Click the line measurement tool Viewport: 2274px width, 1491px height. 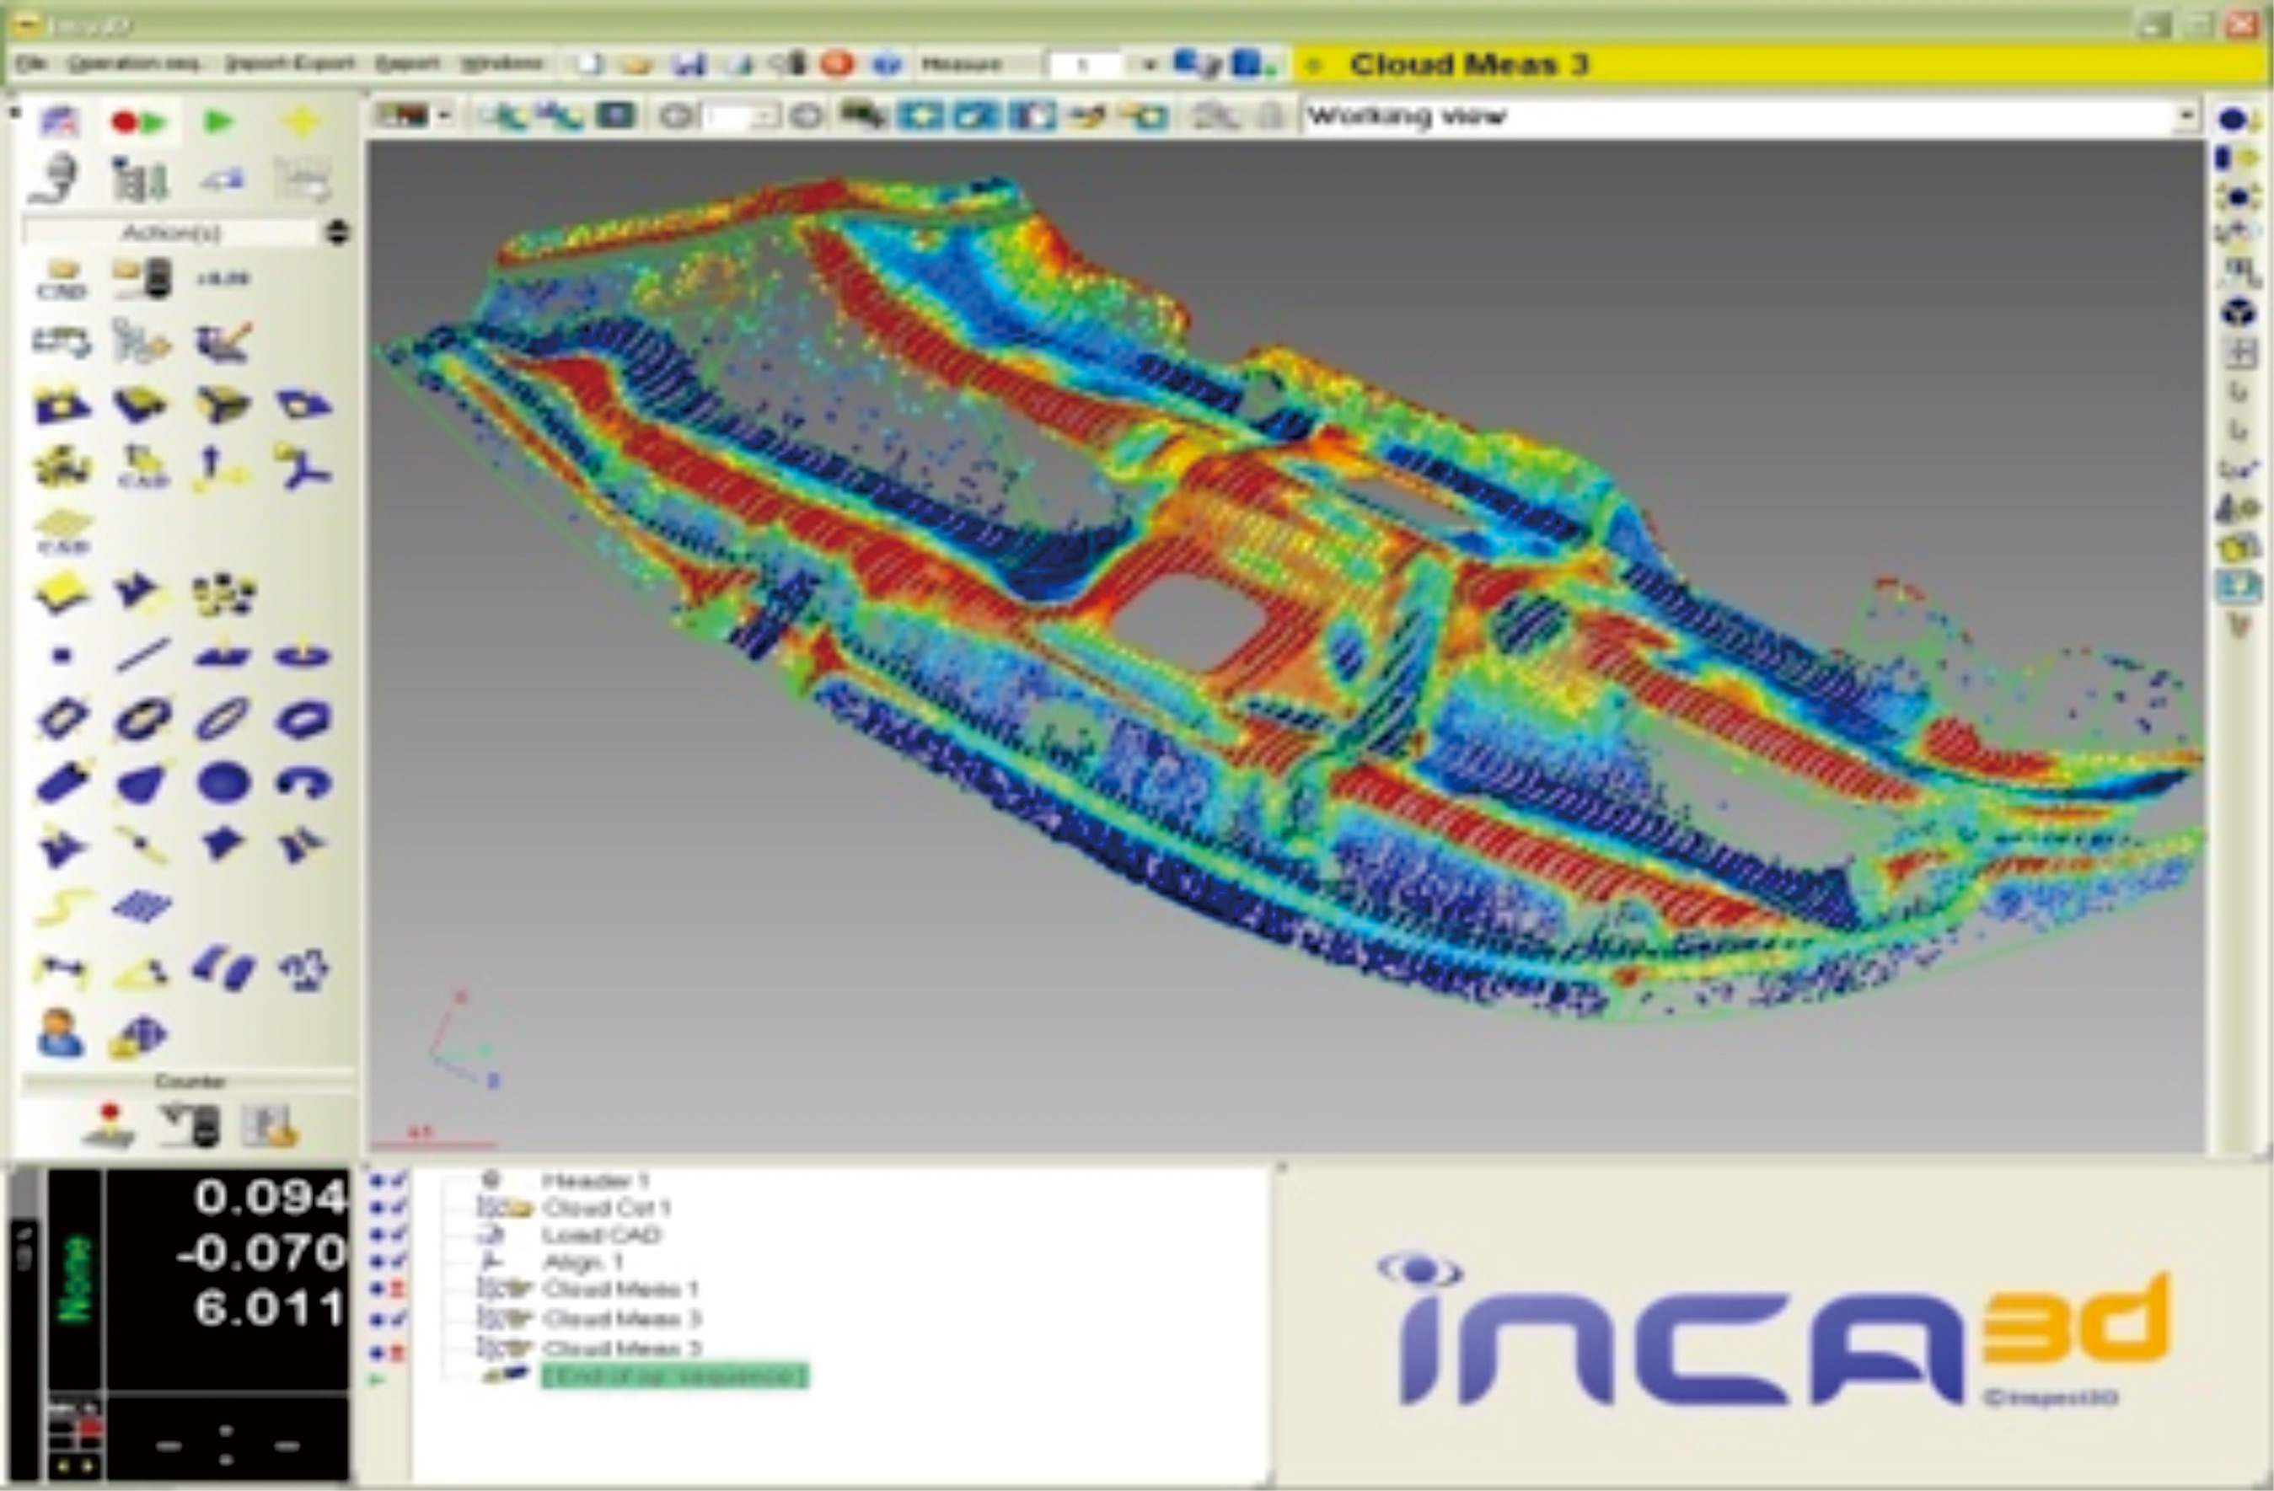(x=142, y=656)
